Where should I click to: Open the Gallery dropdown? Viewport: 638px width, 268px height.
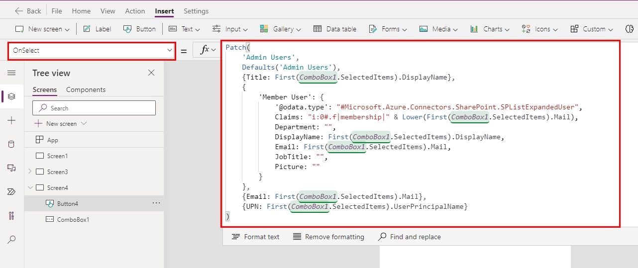point(280,29)
